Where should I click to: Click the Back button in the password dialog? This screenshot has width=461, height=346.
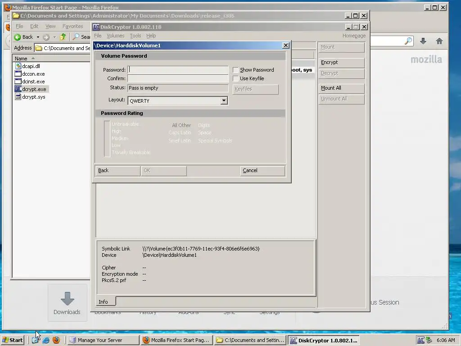pyautogui.click(x=118, y=171)
